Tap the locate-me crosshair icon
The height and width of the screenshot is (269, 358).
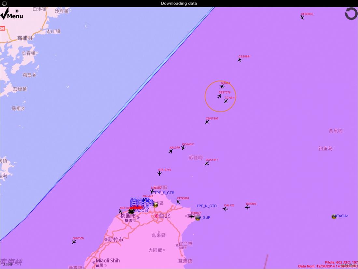coord(17,11)
